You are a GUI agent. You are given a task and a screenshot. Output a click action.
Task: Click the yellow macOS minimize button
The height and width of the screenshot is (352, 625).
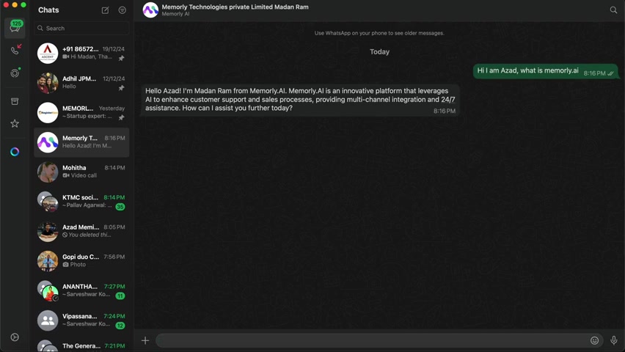(x=15, y=5)
